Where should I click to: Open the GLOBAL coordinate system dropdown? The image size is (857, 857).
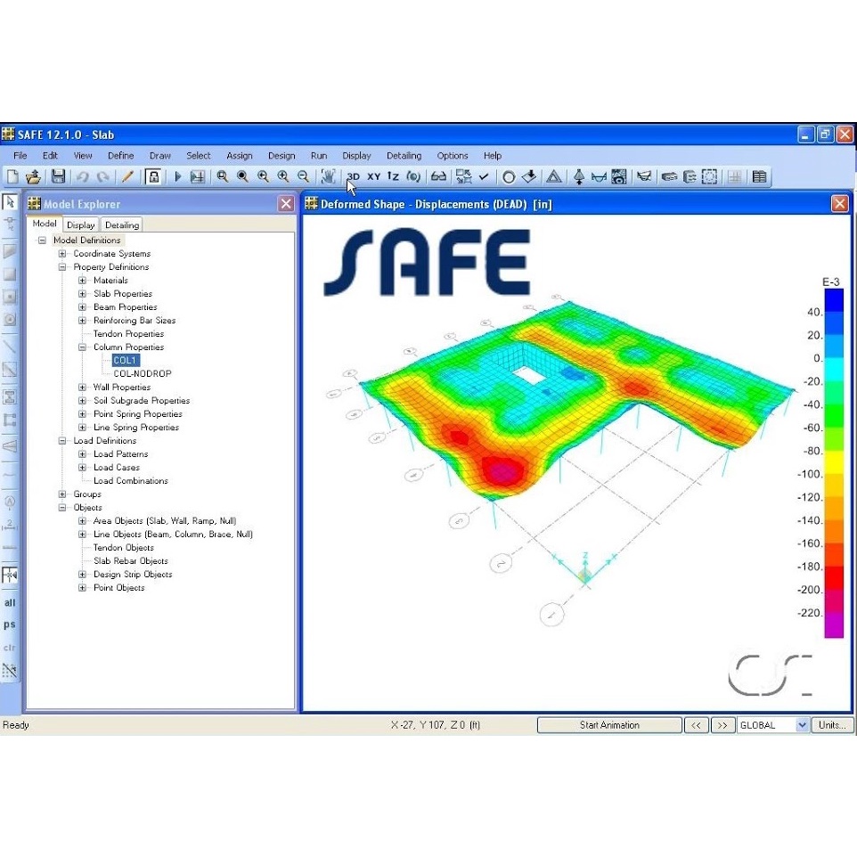click(x=802, y=725)
